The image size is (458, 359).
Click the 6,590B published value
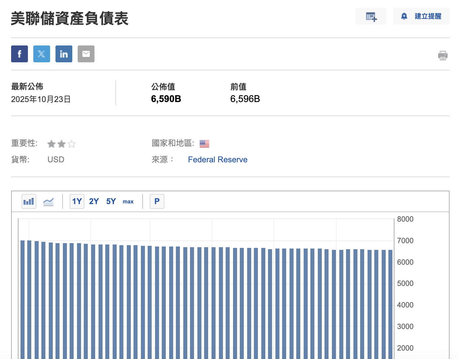[x=166, y=99]
